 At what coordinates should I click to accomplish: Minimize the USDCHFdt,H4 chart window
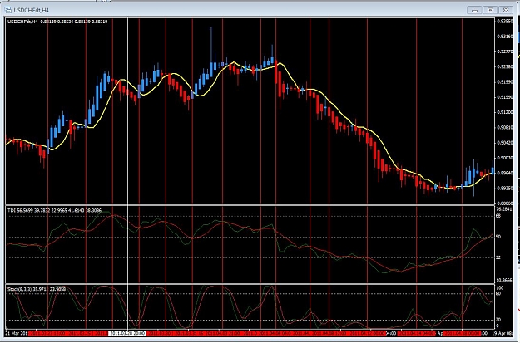(x=474, y=10)
